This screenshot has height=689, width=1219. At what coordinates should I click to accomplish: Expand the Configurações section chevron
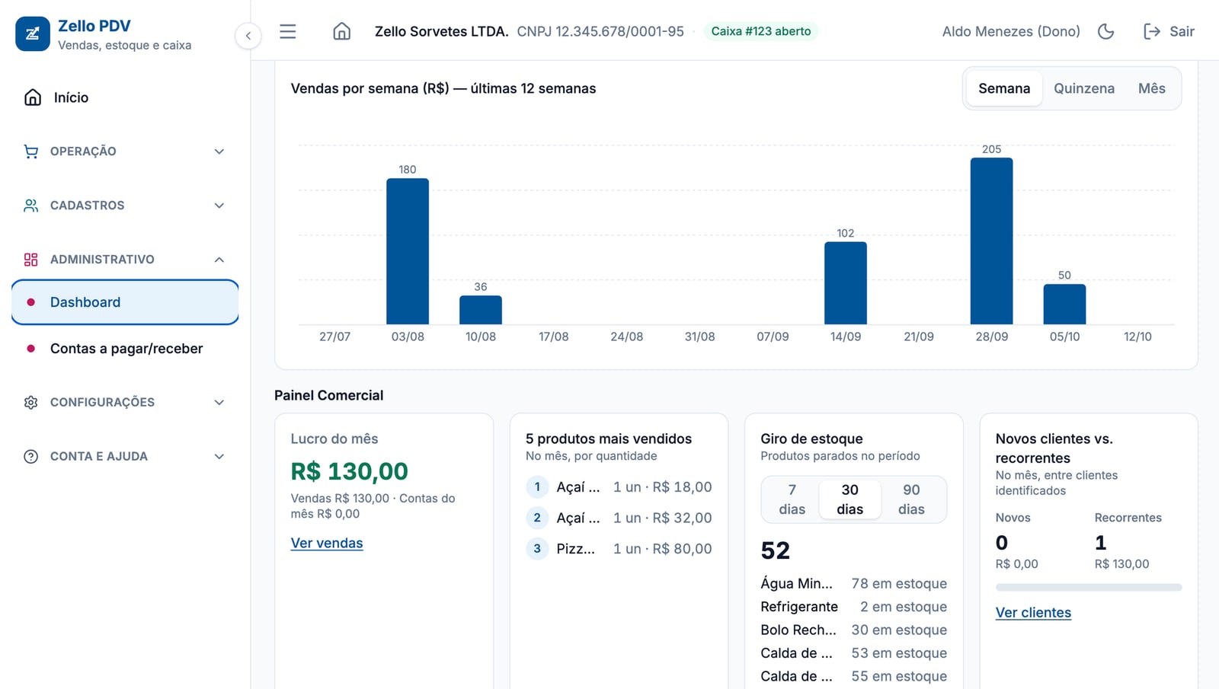pos(219,402)
